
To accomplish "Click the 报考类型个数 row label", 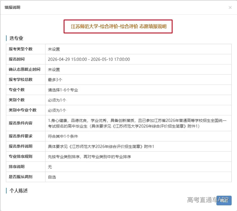I will (21, 49).
